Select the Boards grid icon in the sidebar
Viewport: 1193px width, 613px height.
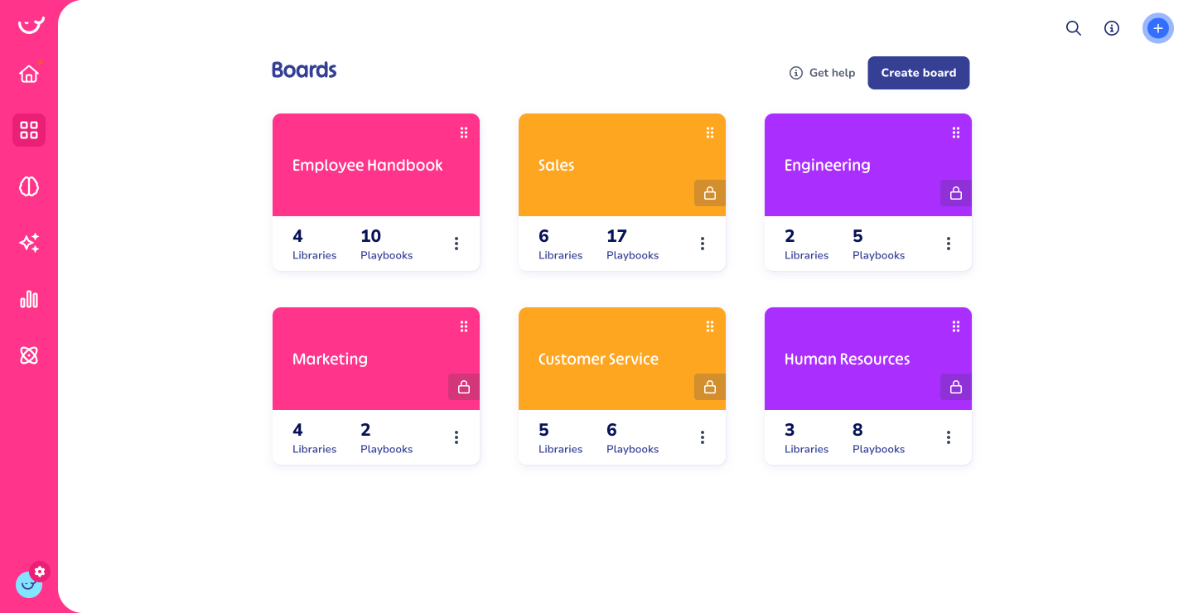(x=29, y=130)
